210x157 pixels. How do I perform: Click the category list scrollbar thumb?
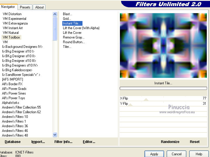click(55, 29)
